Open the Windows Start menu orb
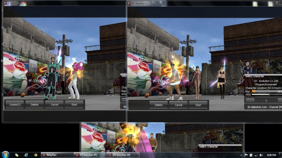 (5, 155)
